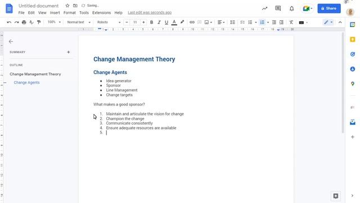
Task: Open the Tools menu
Action: click(84, 12)
